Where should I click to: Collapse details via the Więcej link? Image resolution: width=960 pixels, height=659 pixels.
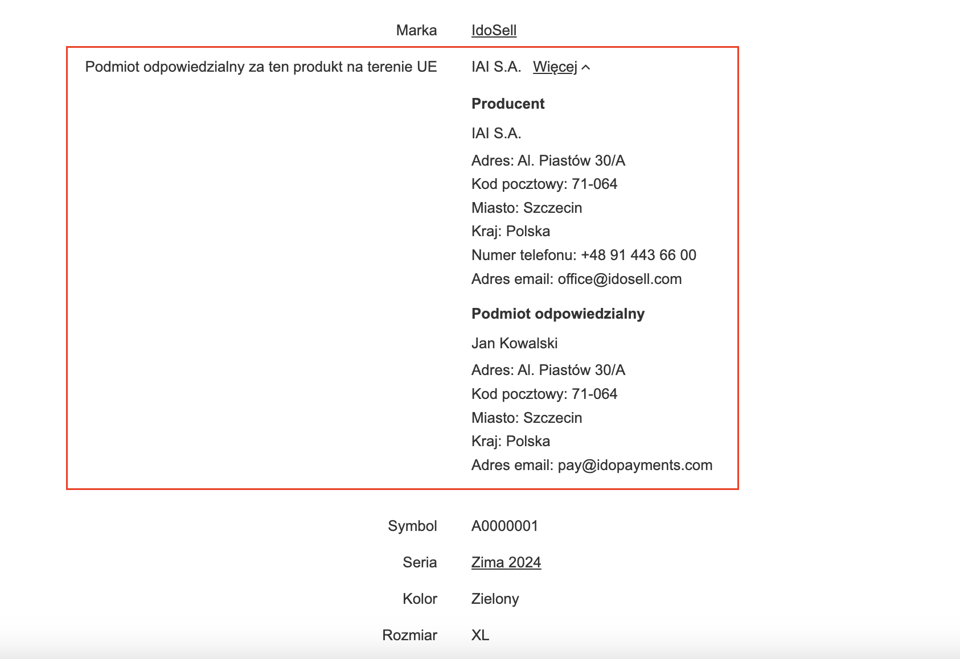coord(555,67)
